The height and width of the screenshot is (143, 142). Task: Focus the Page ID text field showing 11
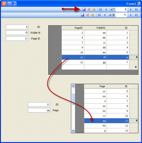pos(17,39)
